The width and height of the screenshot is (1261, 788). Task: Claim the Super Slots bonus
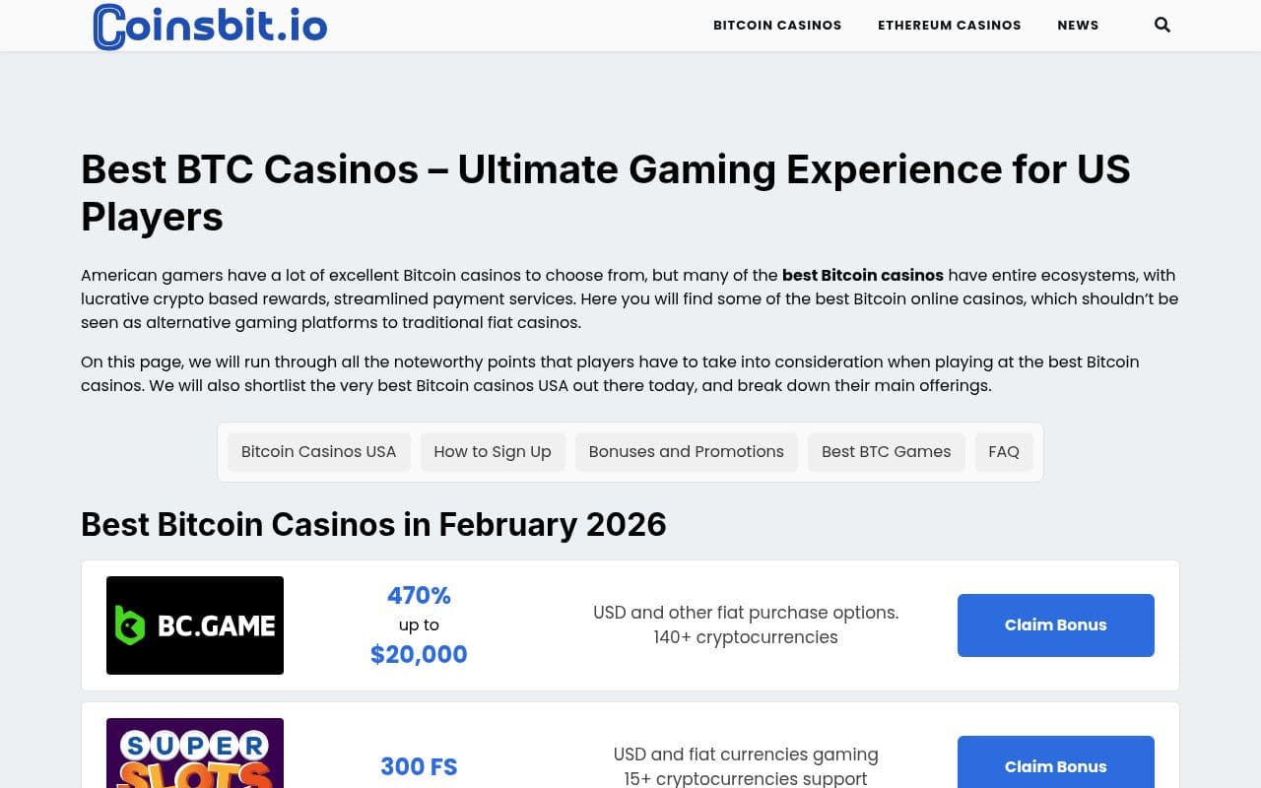pyautogui.click(x=1055, y=766)
